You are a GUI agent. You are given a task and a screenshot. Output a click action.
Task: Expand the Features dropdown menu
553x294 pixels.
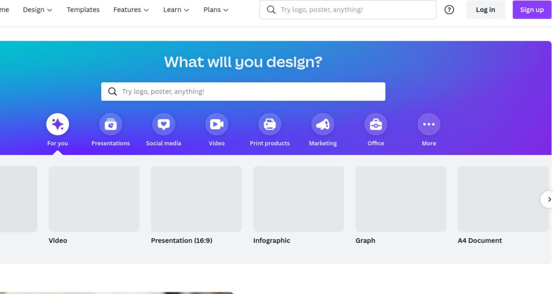pos(131,10)
